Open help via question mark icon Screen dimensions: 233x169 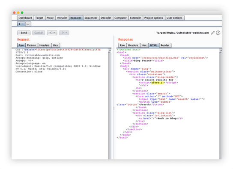[218, 33]
